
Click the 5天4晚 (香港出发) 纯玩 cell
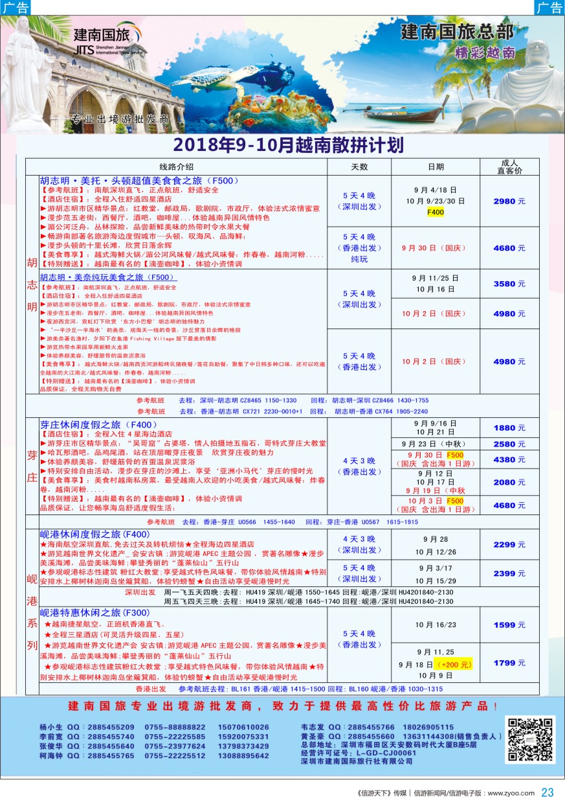tap(359, 248)
